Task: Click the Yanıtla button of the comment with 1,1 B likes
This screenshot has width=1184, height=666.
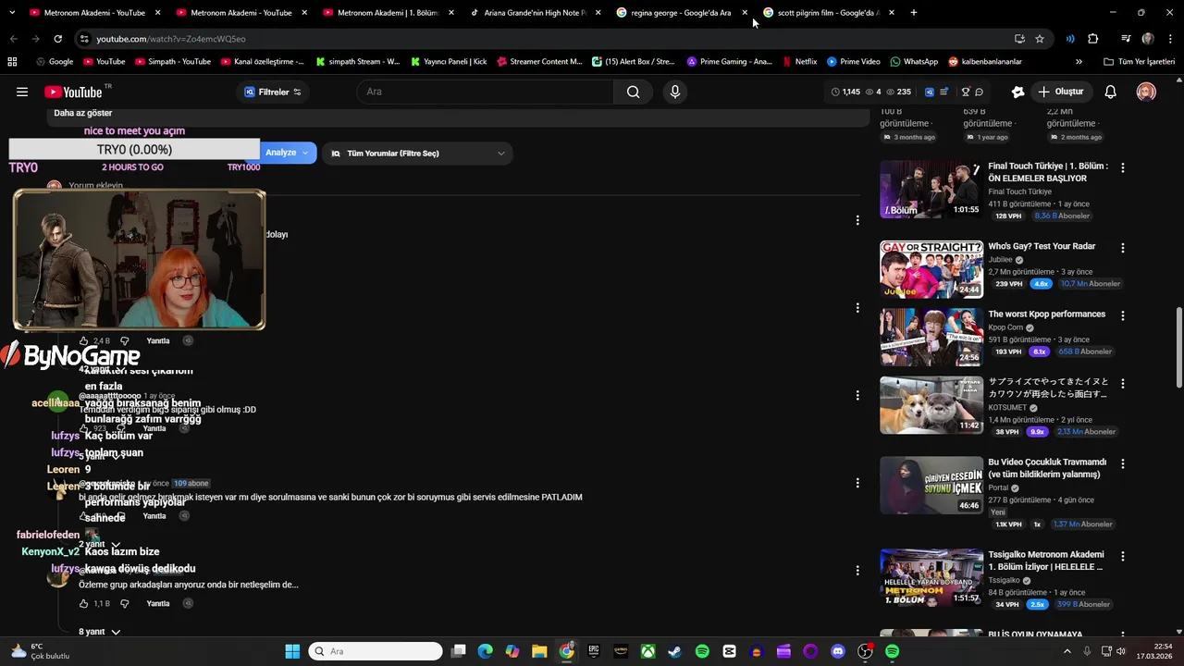Action: (158, 603)
